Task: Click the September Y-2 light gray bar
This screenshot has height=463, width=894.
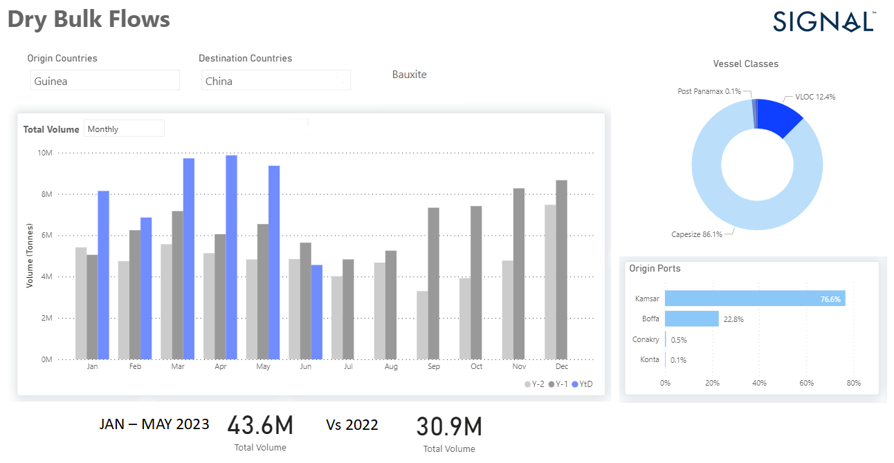Action: (421, 325)
